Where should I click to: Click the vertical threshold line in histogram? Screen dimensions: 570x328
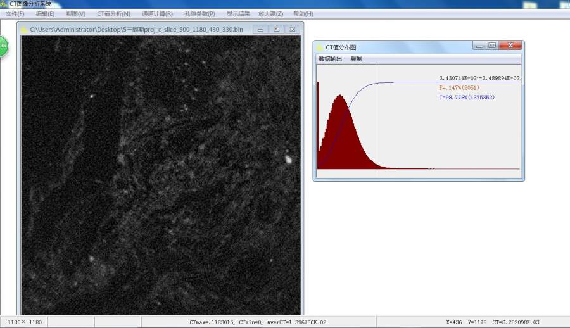[x=377, y=120]
